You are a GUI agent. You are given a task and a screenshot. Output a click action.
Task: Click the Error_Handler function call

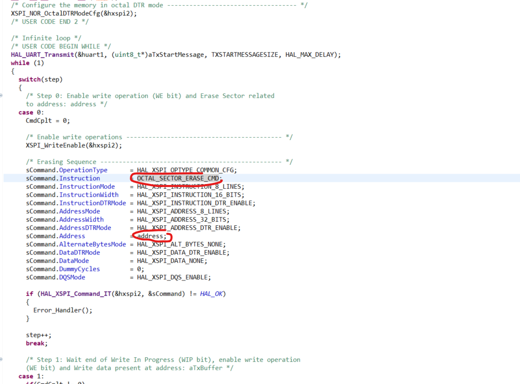tap(53, 310)
